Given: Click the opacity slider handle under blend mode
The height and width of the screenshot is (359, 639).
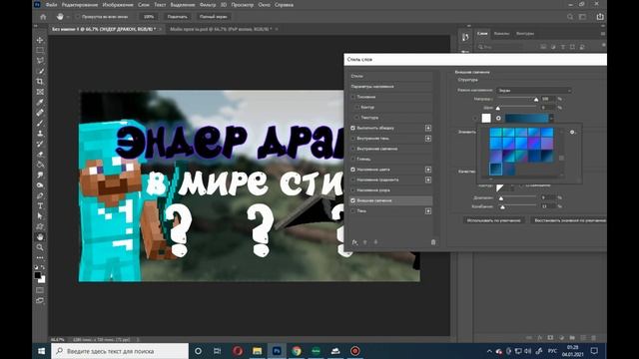Looking at the screenshot, I should 536,100.
